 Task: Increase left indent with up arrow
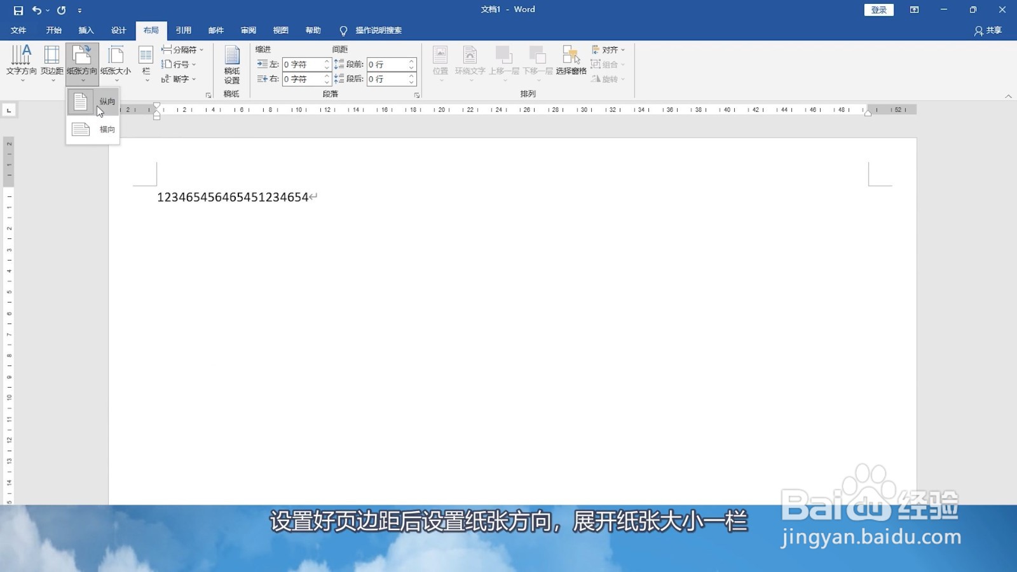coord(327,62)
